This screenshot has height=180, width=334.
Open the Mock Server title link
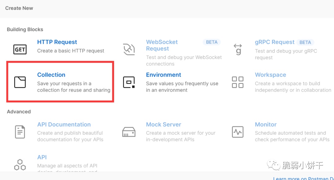(x=163, y=124)
